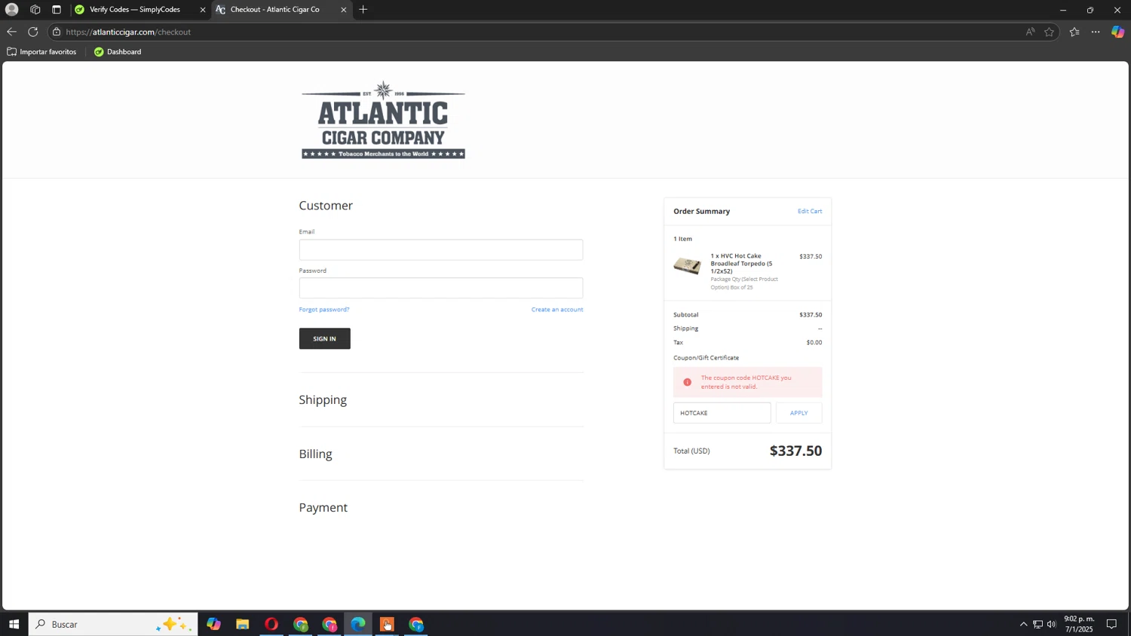Open the notification center icon
This screenshot has height=636, width=1131.
(x=1111, y=624)
